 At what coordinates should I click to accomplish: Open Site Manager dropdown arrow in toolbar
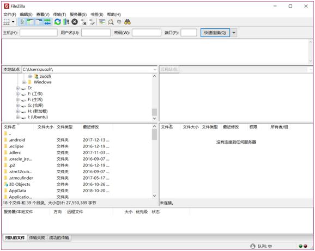point(13,22)
